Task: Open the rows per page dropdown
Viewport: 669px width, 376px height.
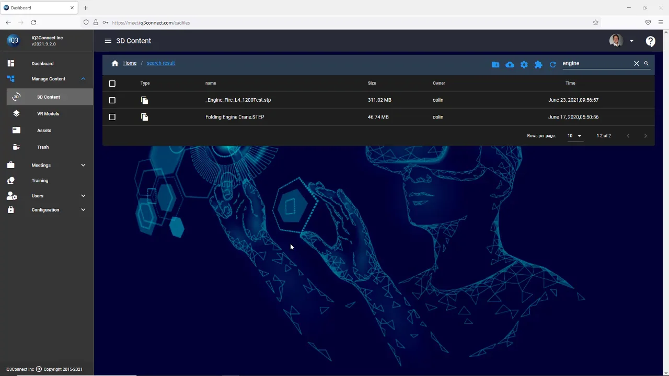Action: click(x=574, y=136)
